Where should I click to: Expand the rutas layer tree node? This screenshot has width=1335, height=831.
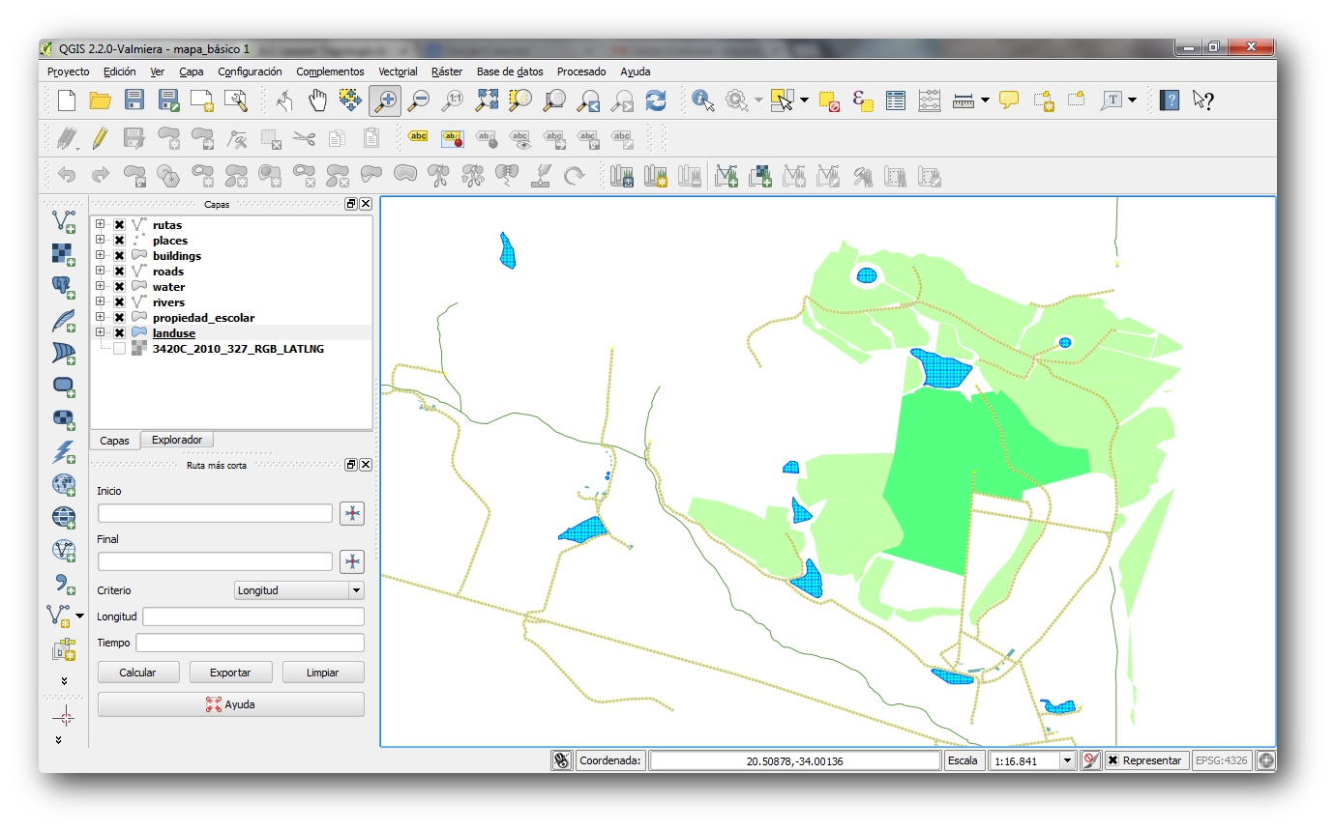(100, 225)
